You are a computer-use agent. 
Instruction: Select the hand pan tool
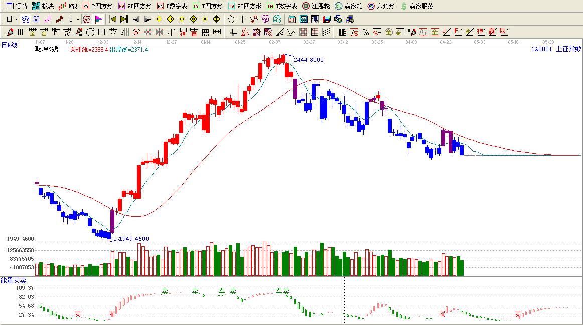point(231,19)
